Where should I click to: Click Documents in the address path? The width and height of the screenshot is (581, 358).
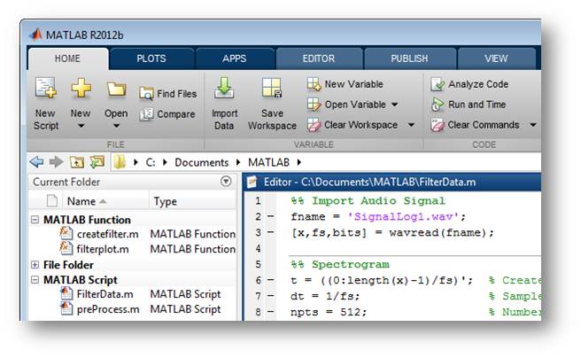(202, 162)
